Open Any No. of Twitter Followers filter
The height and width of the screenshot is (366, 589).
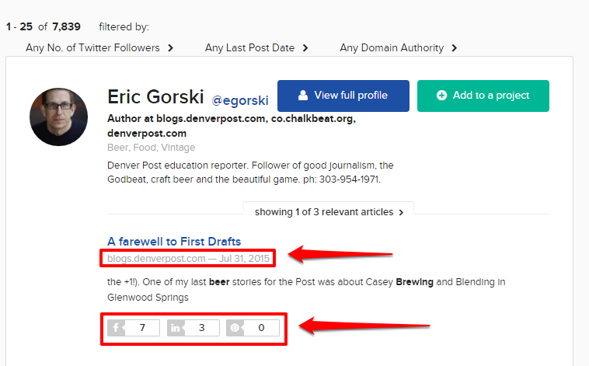[x=99, y=48]
